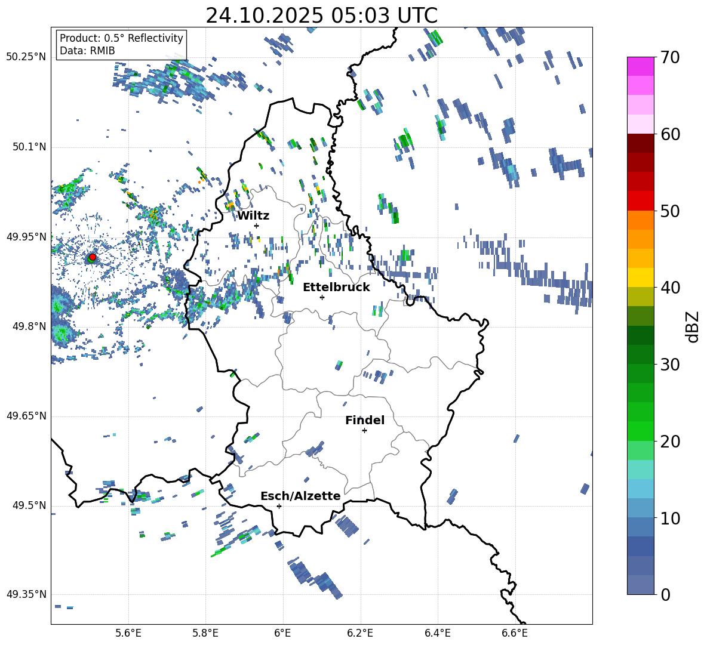The height and width of the screenshot is (645, 707).
Task: Click the 70 value on colorbar
Action: point(670,57)
